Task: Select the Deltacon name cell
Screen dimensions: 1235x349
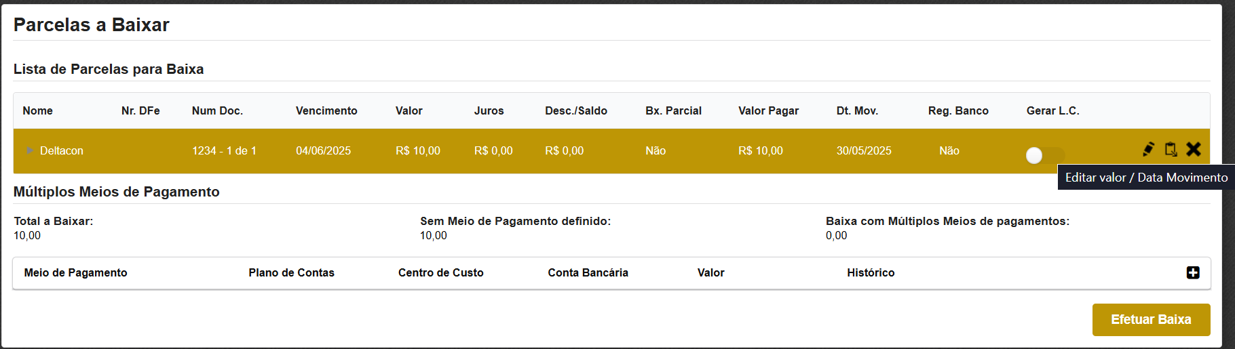Action: click(x=62, y=150)
